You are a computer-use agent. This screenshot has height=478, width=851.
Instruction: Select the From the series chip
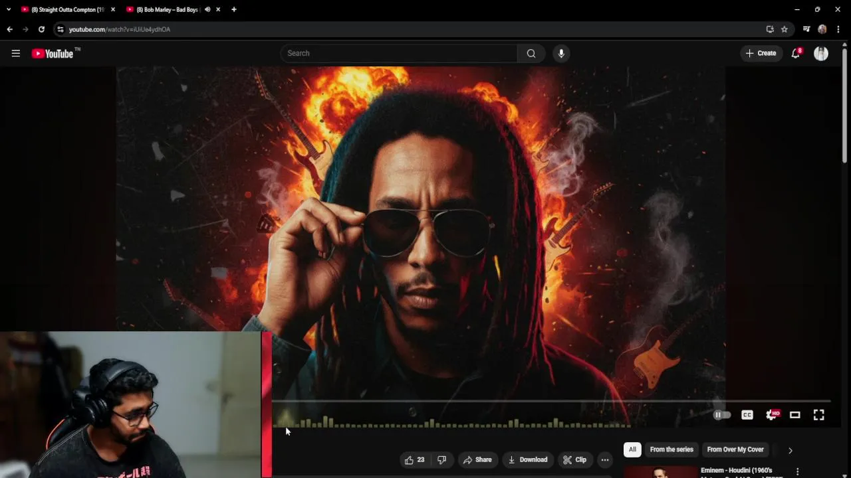click(x=671, y=449)
